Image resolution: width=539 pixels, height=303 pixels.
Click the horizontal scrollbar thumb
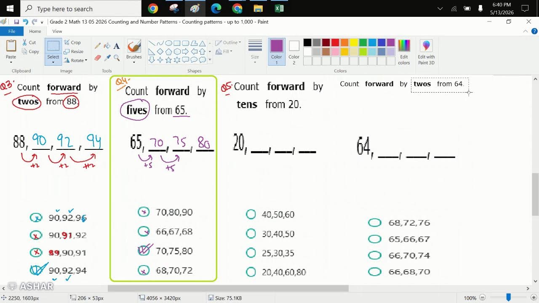[228, 288]
